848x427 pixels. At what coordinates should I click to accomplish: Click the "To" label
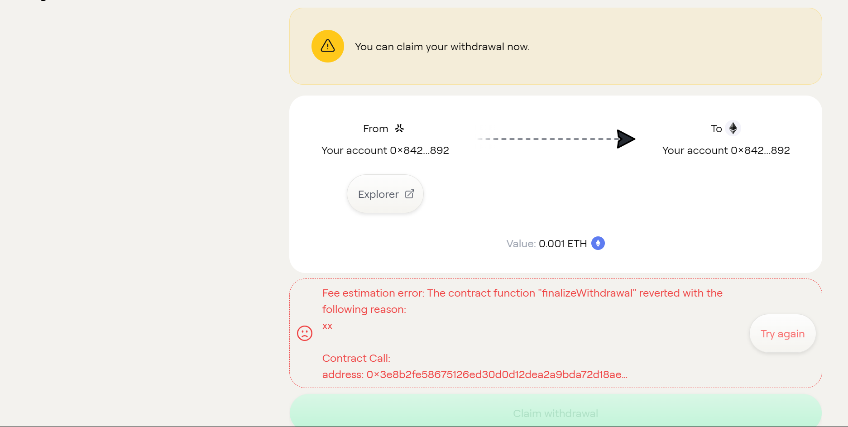click(716, 129)
